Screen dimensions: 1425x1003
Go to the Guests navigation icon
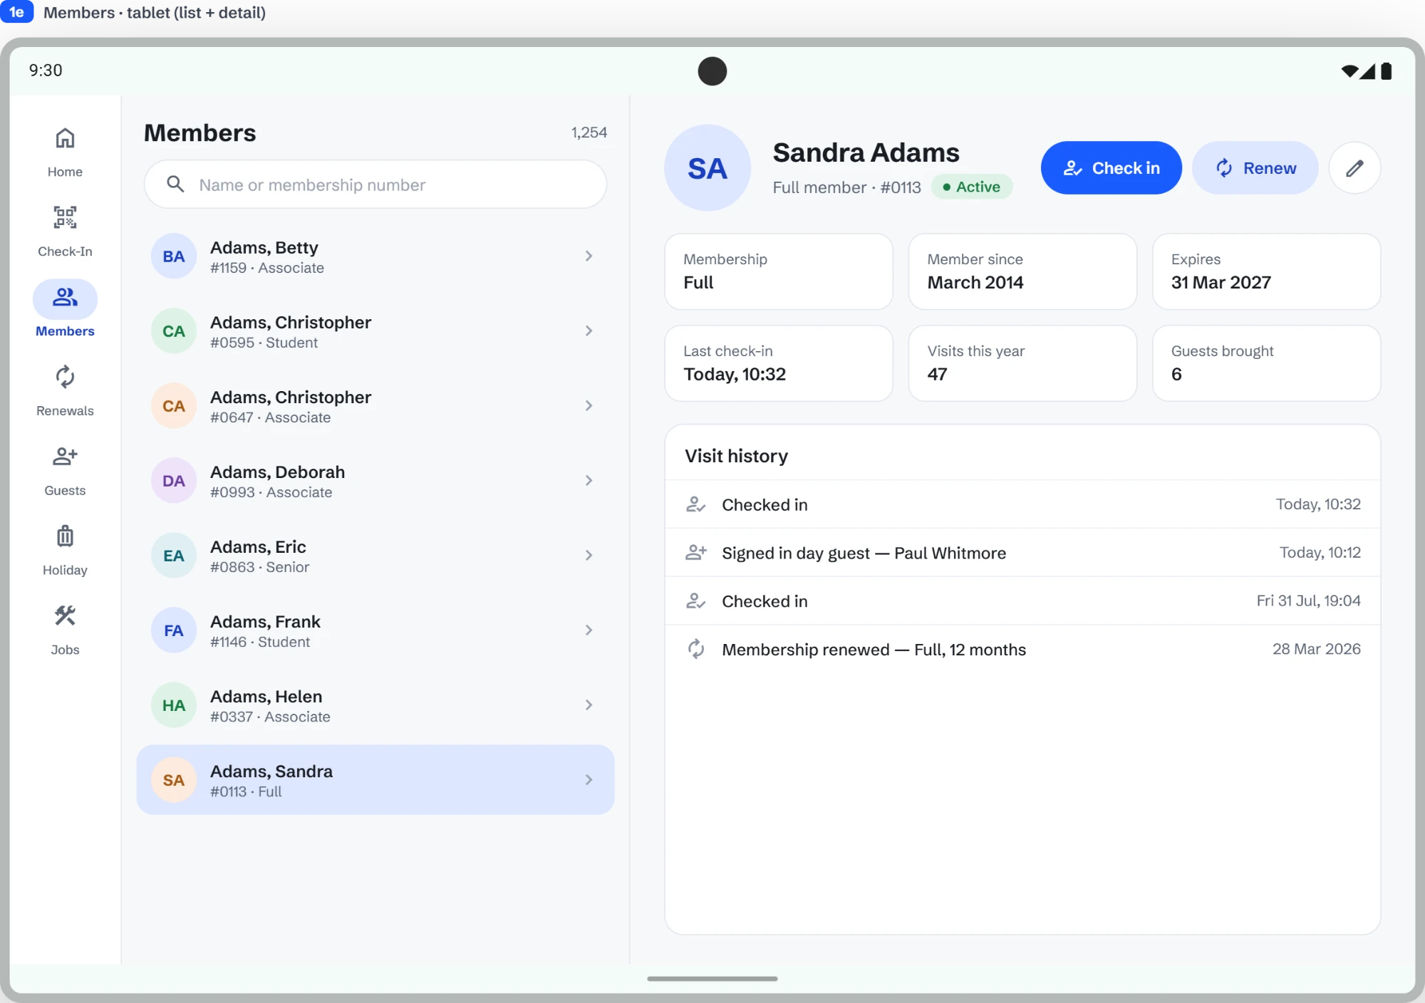pos(65,457)
